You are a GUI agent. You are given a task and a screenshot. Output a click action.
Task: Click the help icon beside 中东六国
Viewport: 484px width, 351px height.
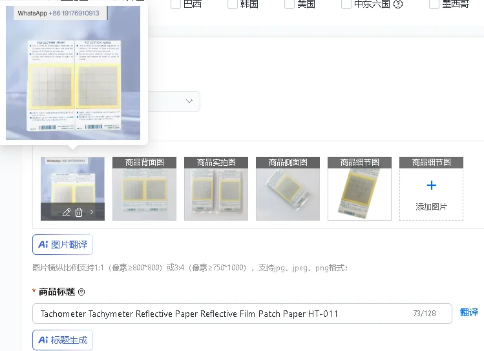398,4
